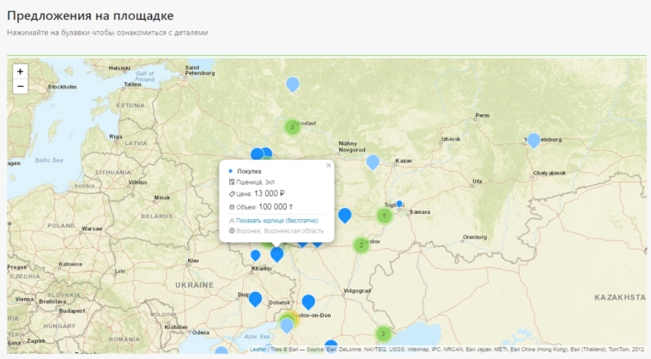Click the 'Воронеж, Воронежская область' location text

280,230
